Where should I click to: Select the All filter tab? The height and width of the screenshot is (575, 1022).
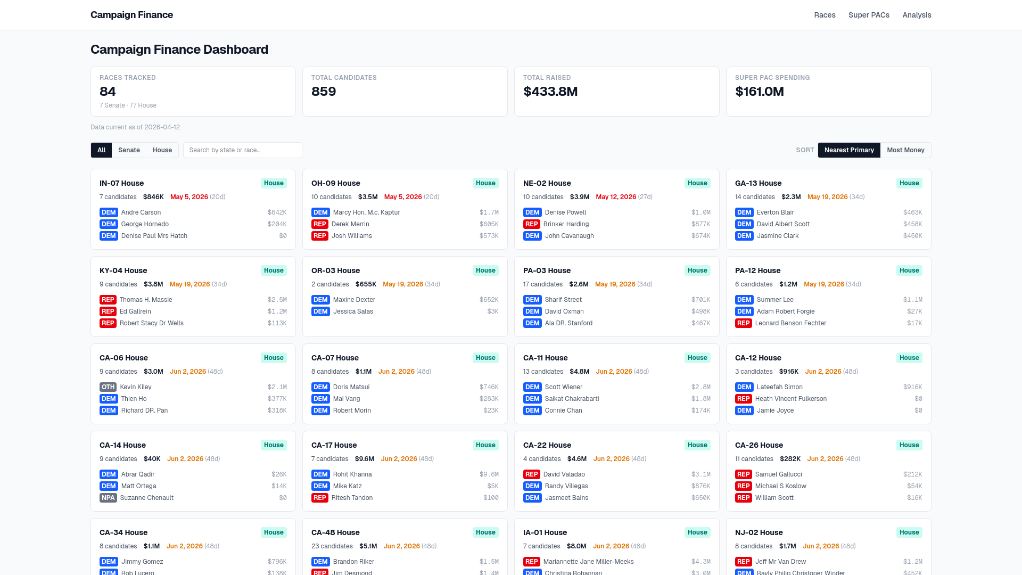101,150
